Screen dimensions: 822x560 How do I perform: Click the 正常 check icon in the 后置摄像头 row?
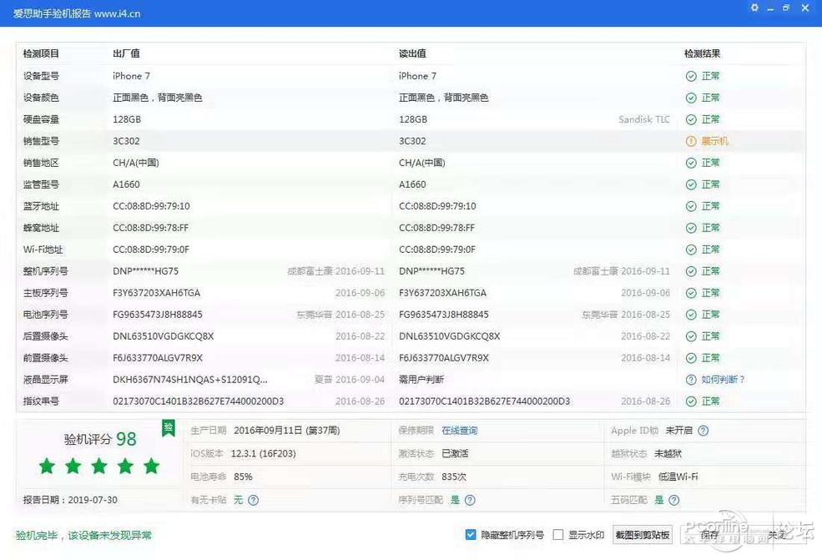(x=692, y=336)
